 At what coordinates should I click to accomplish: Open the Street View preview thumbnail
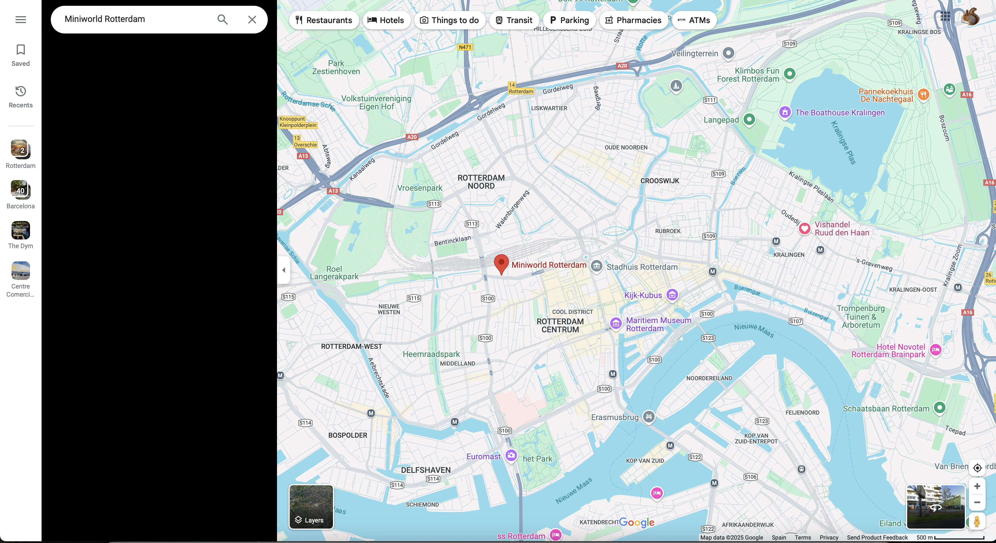coord(936,507)
